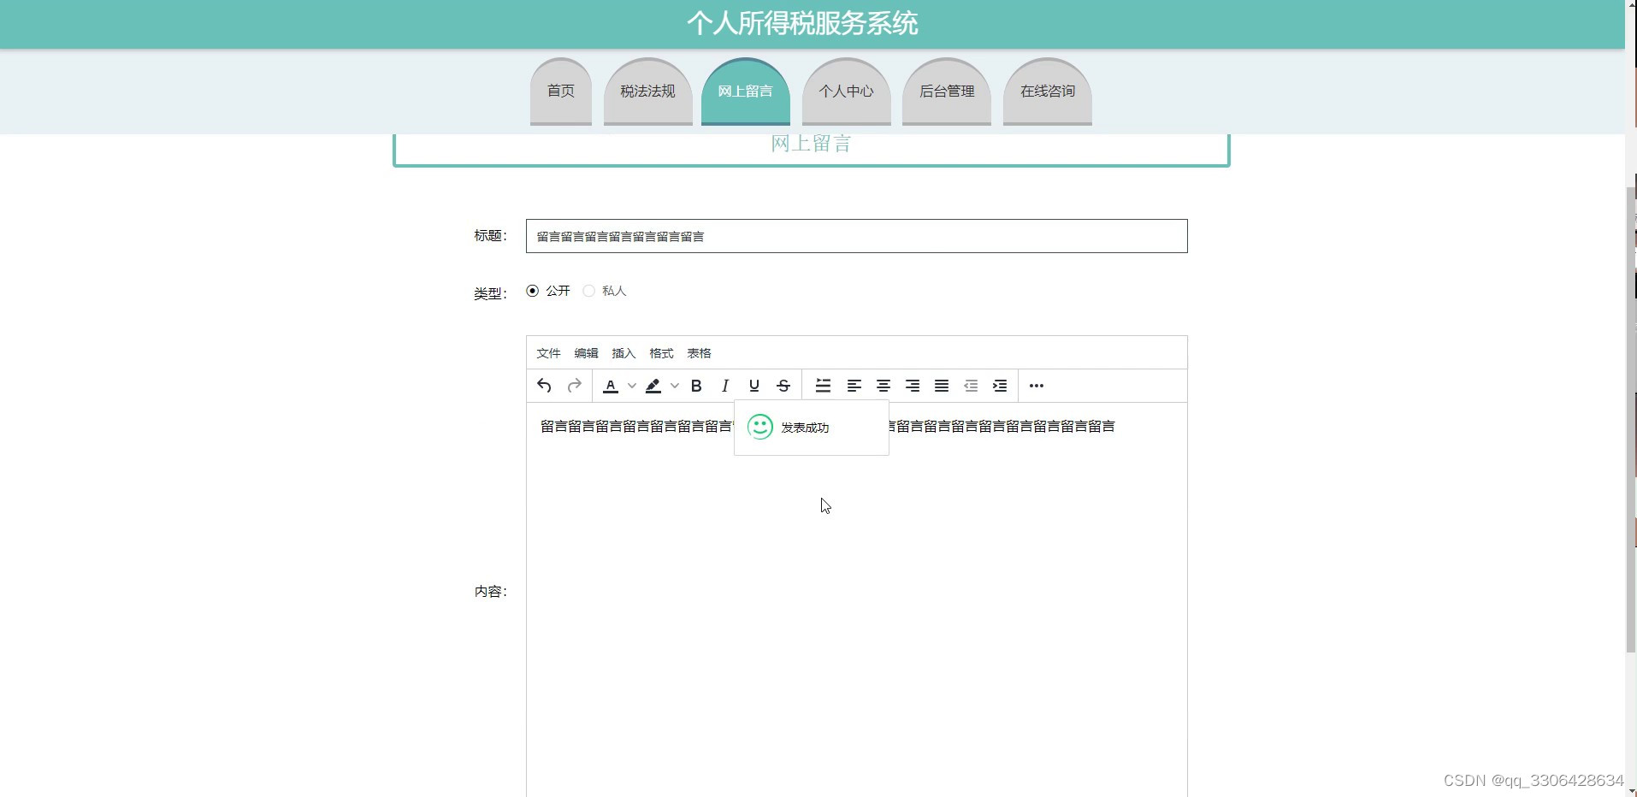
Task: Click the scrollbar down arrow
Action: [x=1630, y=790]
